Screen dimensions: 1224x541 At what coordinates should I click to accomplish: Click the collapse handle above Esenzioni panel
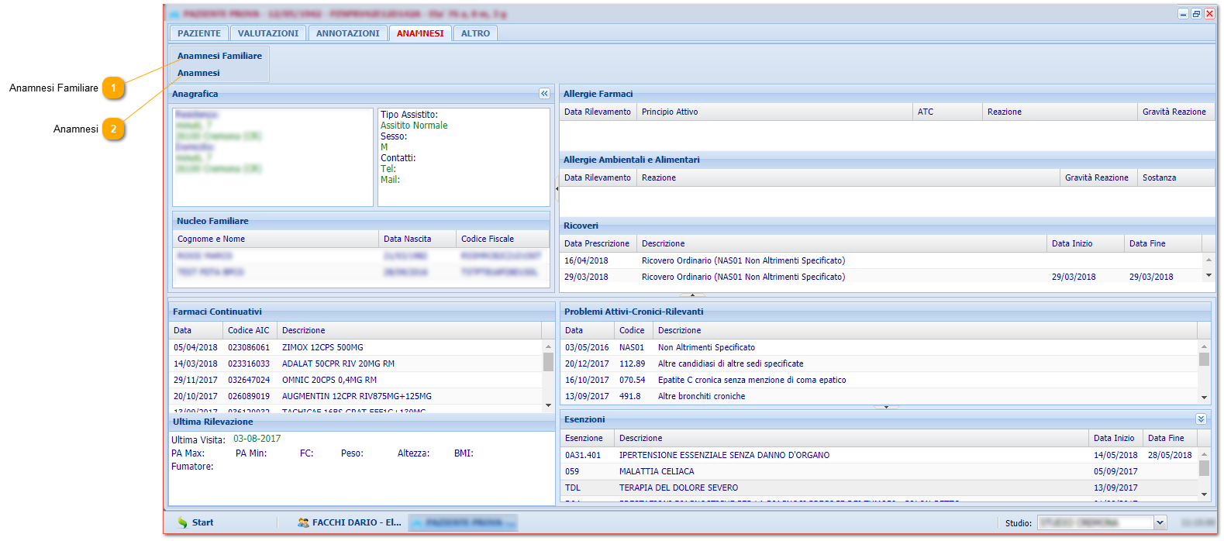click(886, 407)
